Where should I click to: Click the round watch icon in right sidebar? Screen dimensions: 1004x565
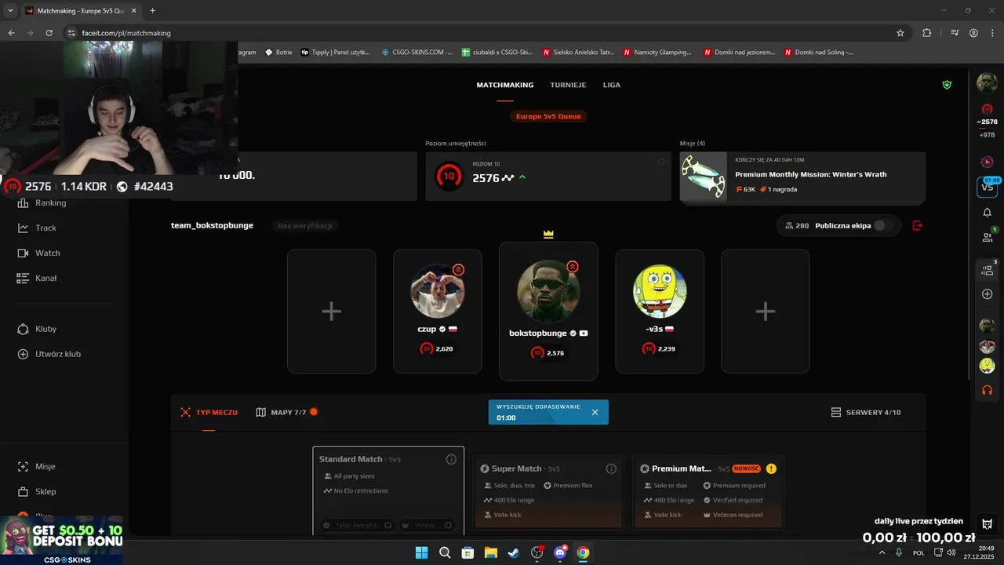click(987, 162)
